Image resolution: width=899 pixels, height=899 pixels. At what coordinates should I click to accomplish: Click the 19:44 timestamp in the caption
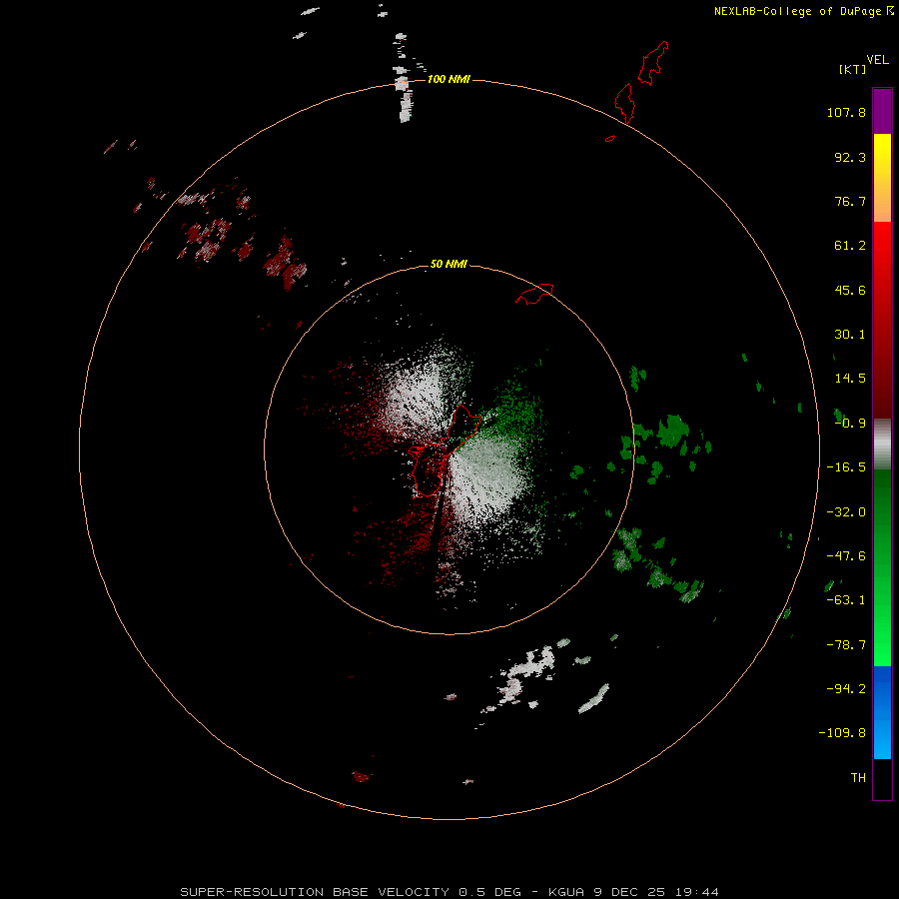coord(696,892)
